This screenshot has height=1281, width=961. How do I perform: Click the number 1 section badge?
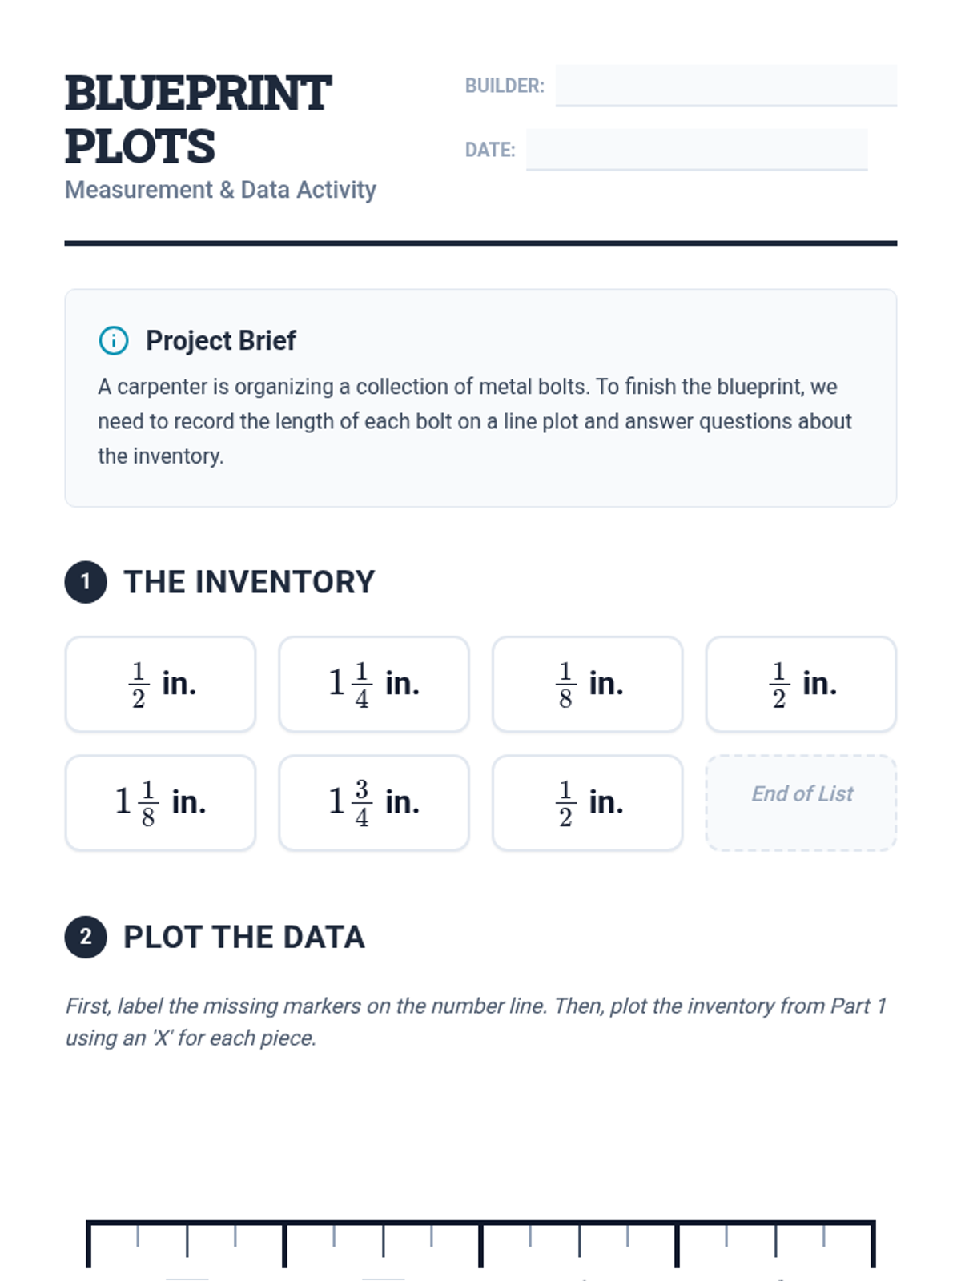point(86,582)
